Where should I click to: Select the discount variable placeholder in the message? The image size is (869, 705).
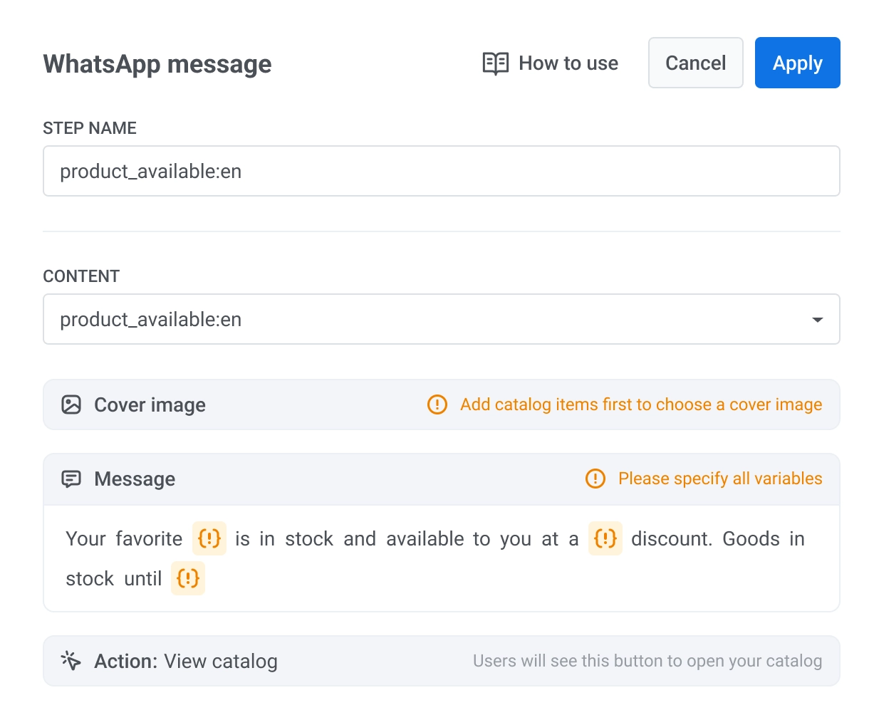pos(605,539)
